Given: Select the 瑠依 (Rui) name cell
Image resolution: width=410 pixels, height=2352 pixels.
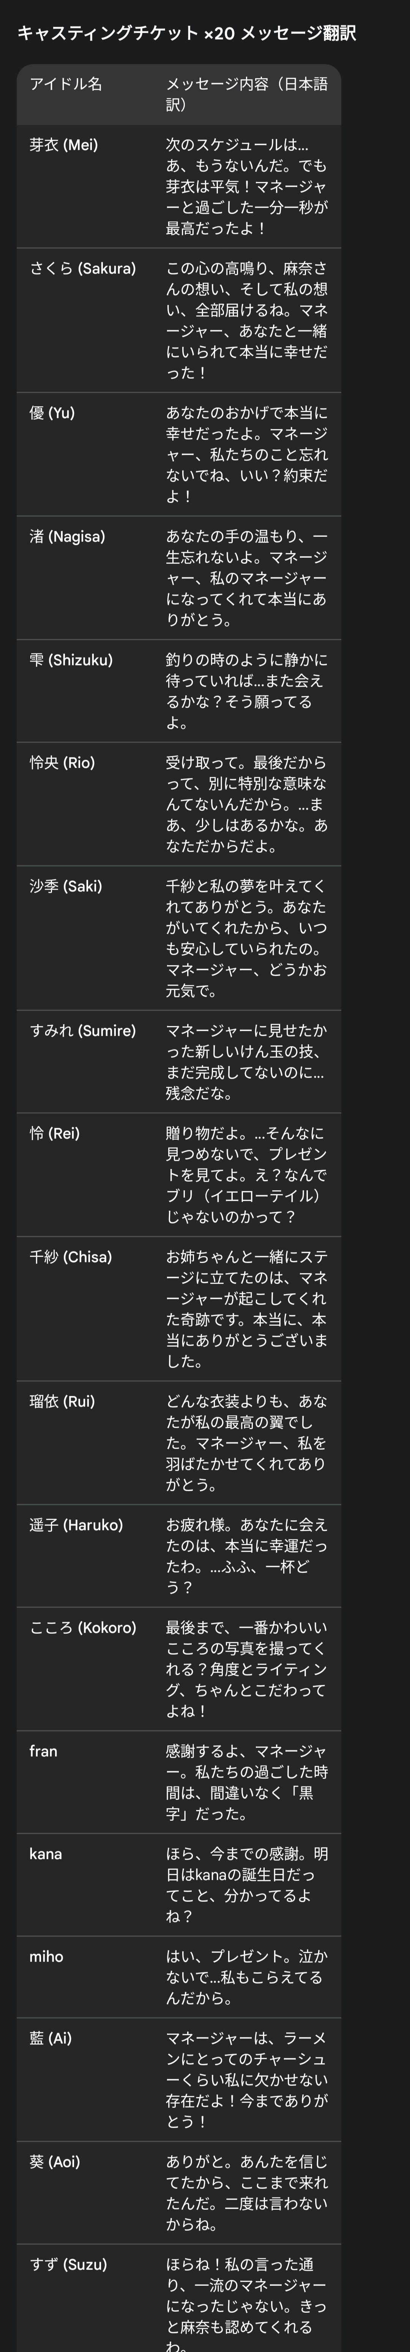Looking at the screenshot, I should tap(62, 1401).
